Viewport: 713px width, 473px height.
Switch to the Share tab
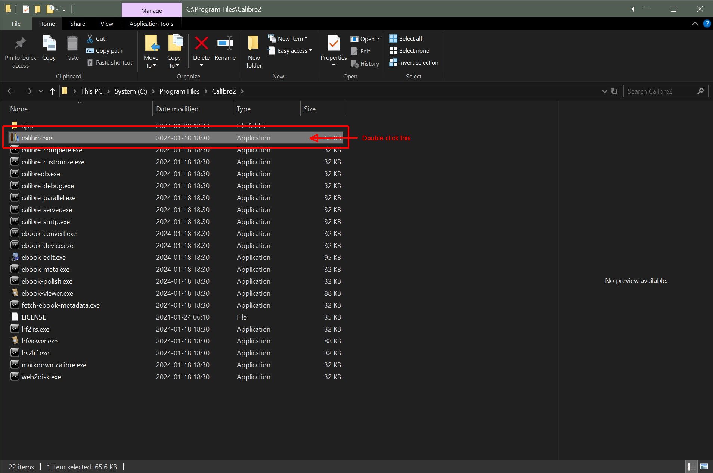[78, 24]
